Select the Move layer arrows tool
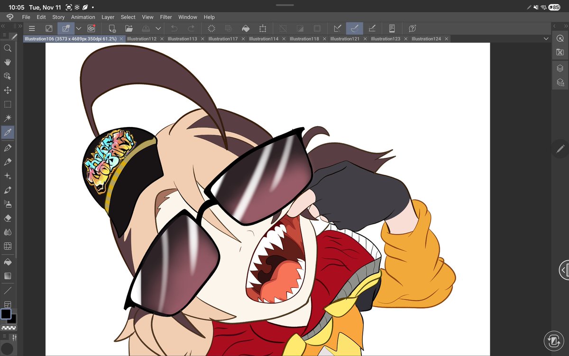This screenshot has height=356, width=569. (8, 90)
